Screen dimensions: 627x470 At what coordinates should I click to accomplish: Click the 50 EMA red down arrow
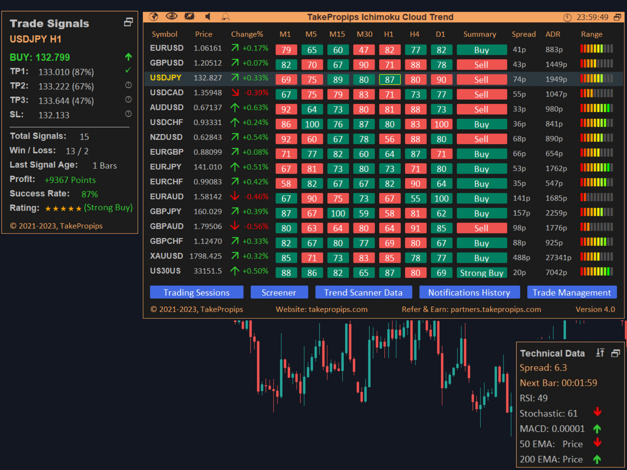[597, 443]
